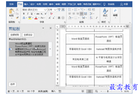Collapse the ribbon
The height and width of the screenshot is (95, 140).
130,23
